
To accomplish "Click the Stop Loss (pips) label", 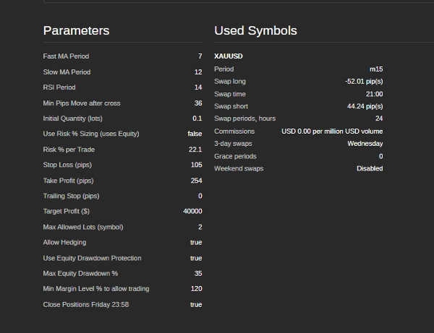I will [x=67, y=165].
